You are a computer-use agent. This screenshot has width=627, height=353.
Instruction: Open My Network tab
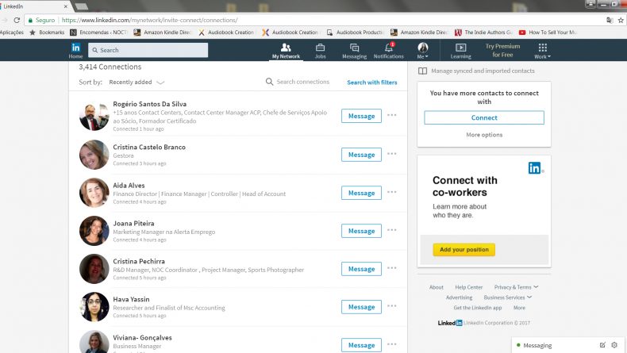286,51
